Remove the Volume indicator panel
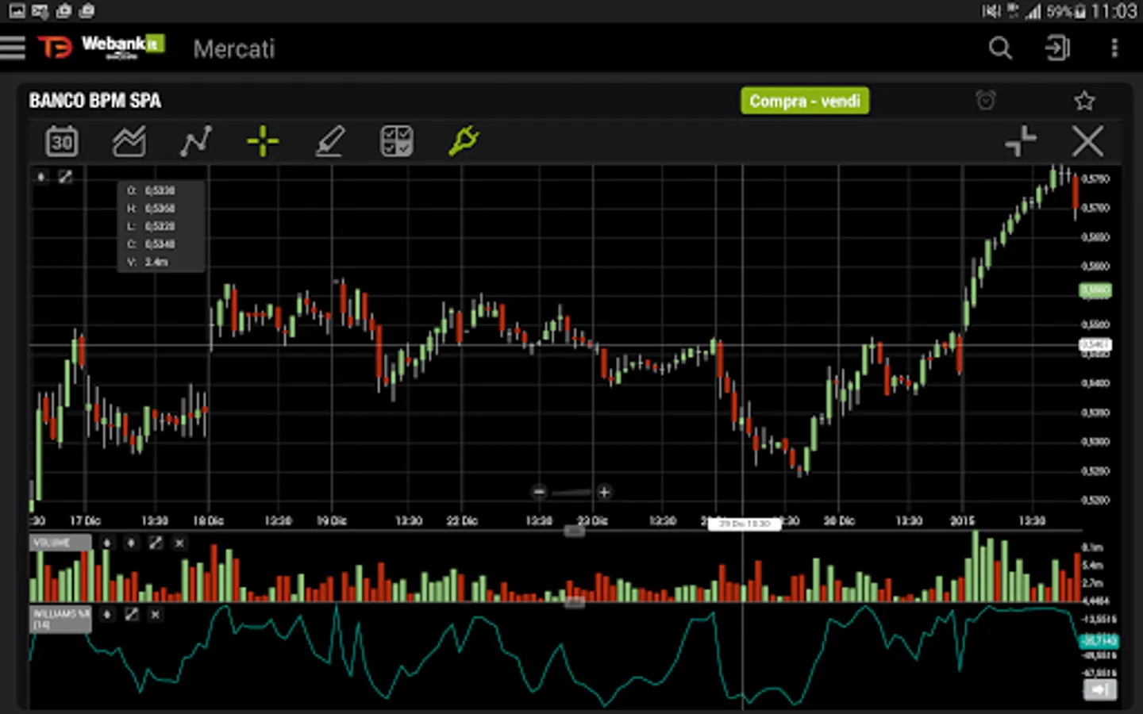 (179, 543)
